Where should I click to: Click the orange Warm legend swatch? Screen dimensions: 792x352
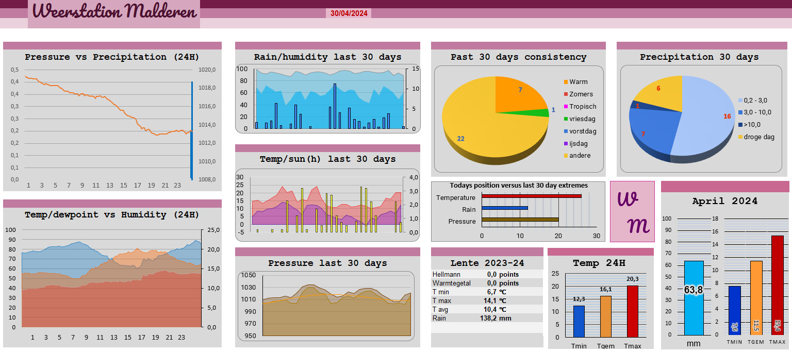coord(566,82)
